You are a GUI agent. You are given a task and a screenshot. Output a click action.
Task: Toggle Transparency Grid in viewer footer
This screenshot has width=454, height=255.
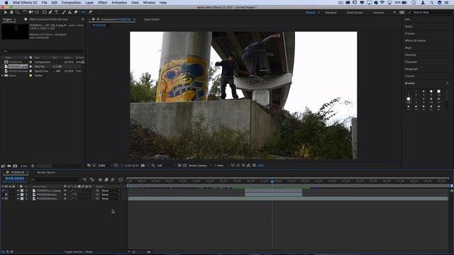coord(184,166)
